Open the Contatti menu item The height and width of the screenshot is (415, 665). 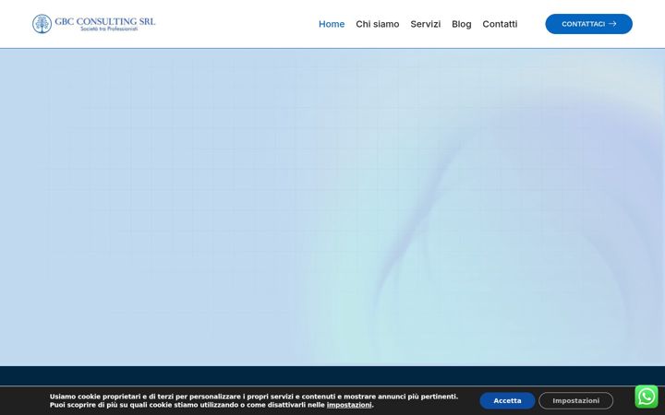point(500,24)
